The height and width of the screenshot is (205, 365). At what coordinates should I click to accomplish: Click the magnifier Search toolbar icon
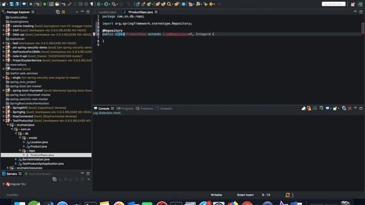coord(169,4)
